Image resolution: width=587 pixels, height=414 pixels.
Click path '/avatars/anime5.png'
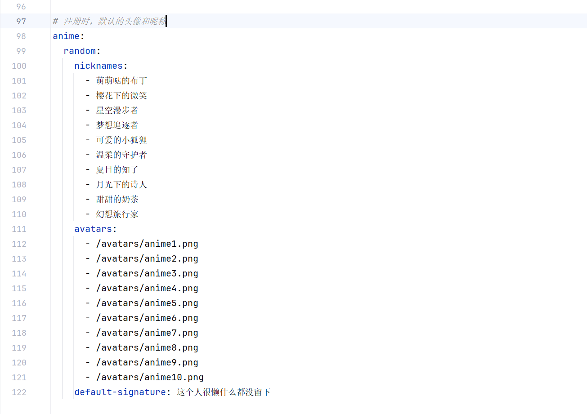147,303
